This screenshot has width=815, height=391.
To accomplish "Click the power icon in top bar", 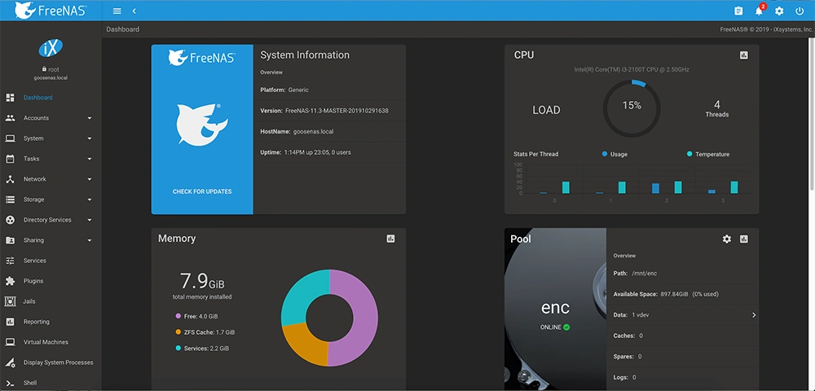I will pyautogui.click(x=800, y=11).
